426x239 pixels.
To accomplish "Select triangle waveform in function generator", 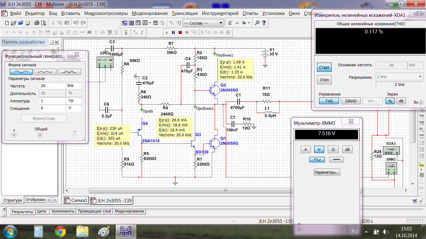I will click(x=45, y=72).
